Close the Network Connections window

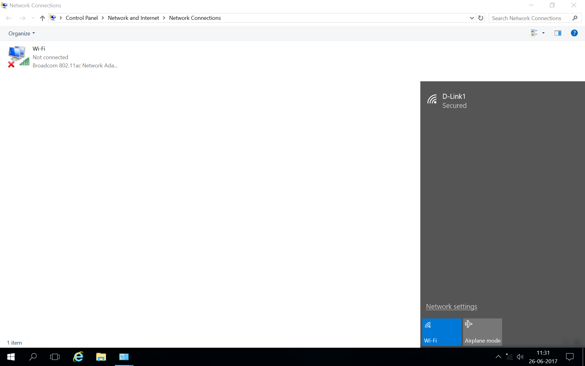[574, 5]
